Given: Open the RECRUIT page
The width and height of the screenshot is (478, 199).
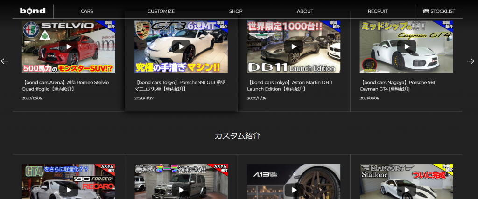Looking at the screenshot, I should (378, 11).
